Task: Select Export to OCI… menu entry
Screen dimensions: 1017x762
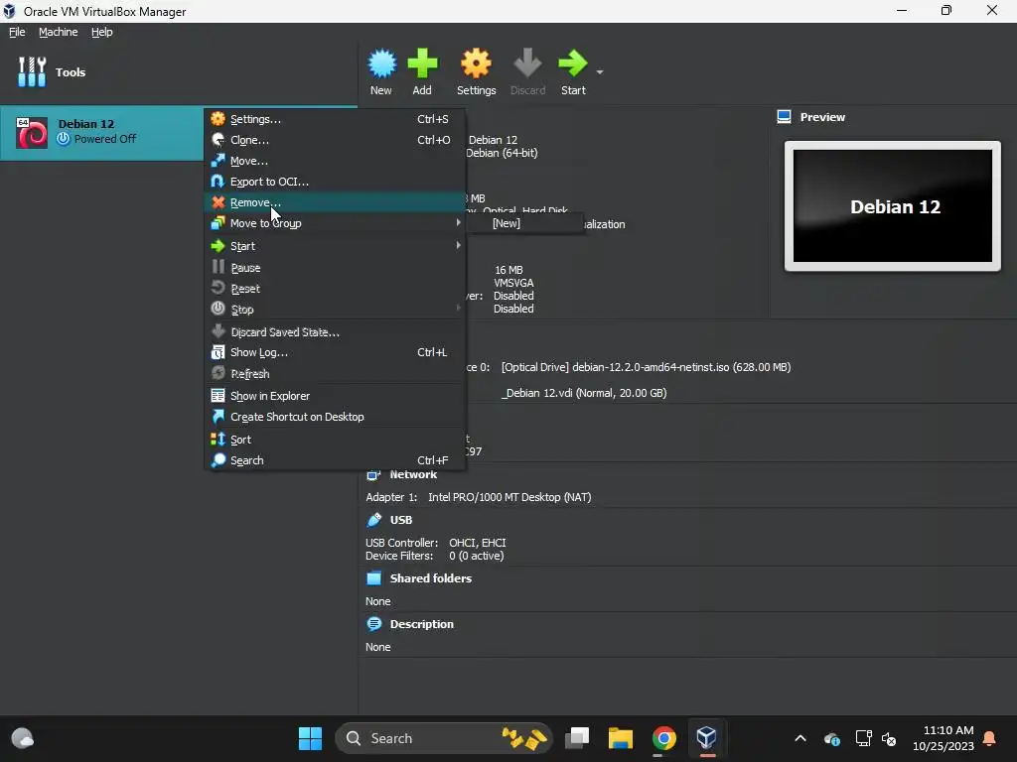Action: [336, 182]
